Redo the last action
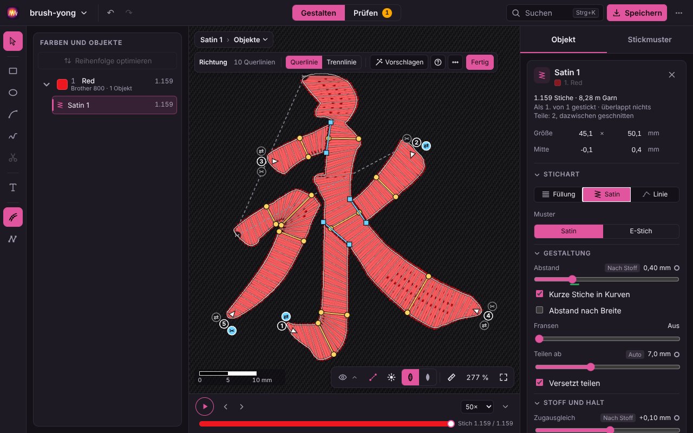The height and width of the screenshot is (433, 693). 129,12
